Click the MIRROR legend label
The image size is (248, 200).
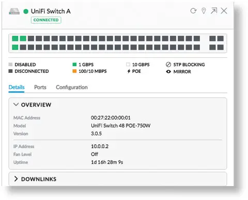(182, 72)
